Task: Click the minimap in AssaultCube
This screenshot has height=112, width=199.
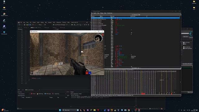Action: click(98, 38)
